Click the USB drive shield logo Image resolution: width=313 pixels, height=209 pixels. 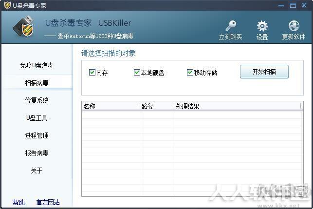23,26
